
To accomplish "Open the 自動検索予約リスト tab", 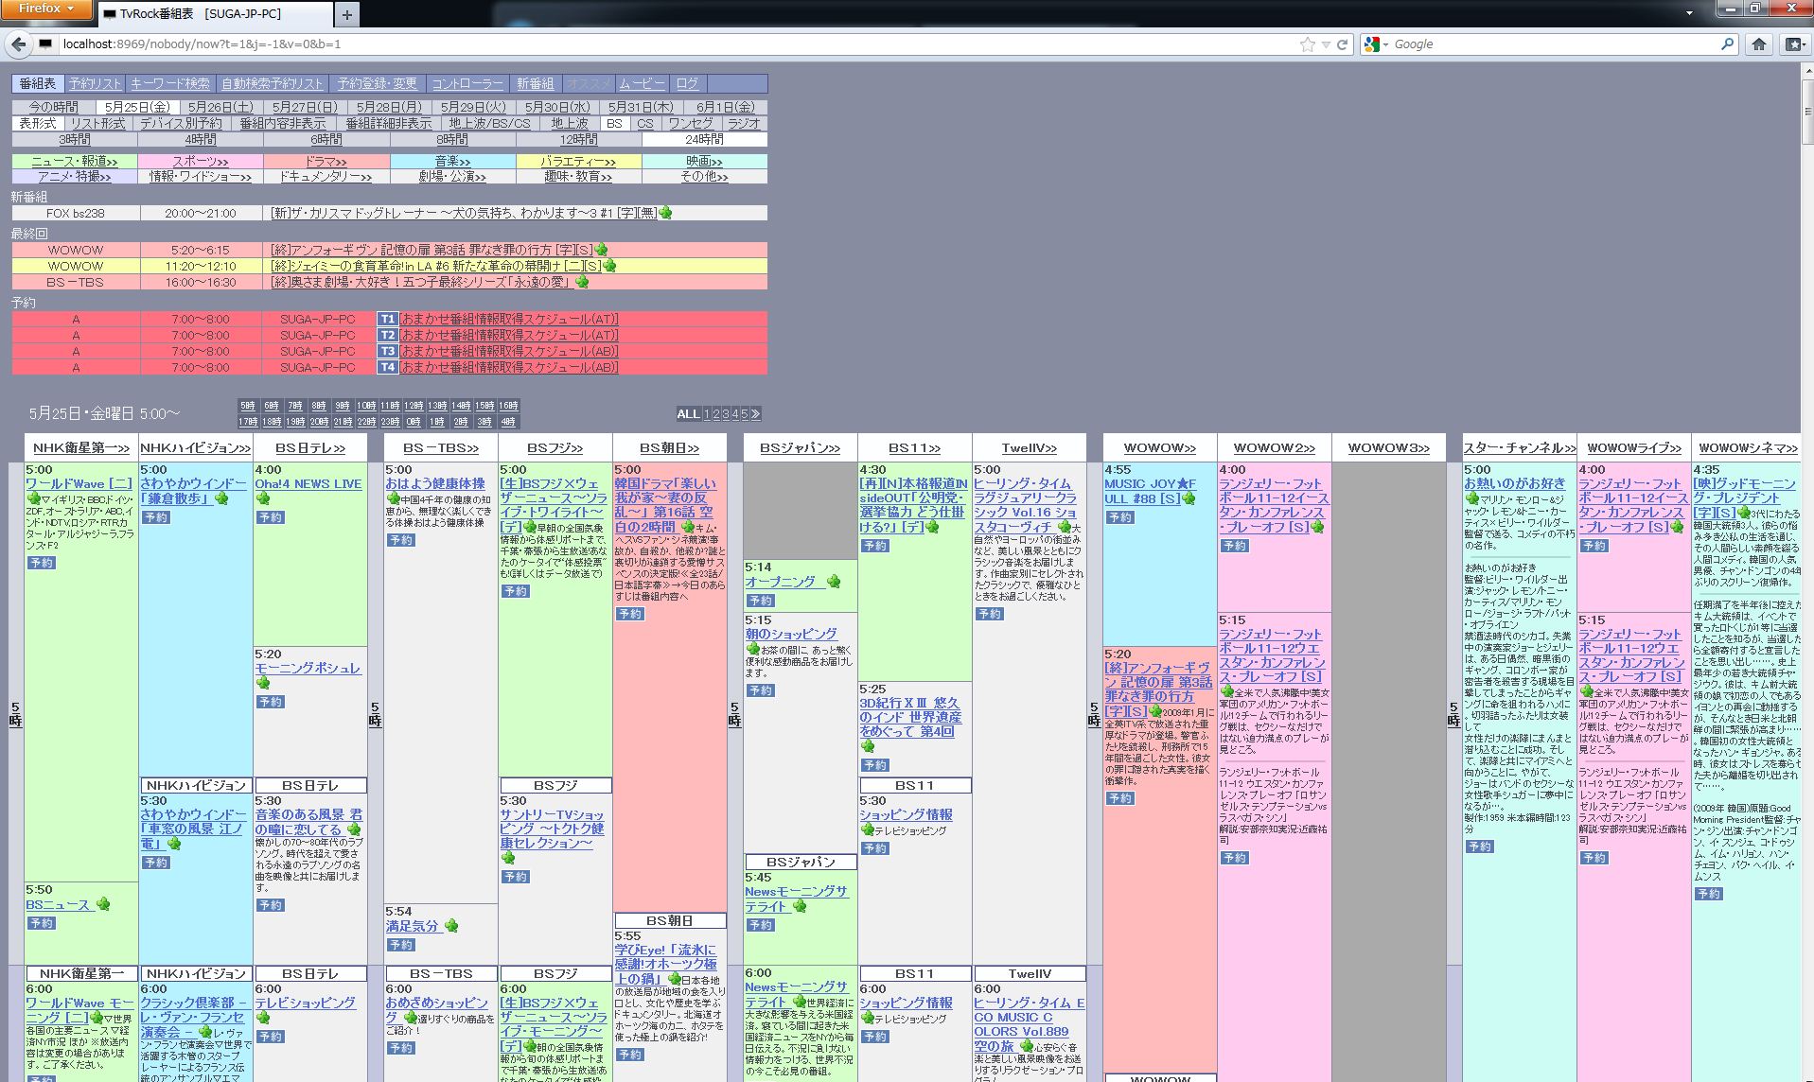I will click(273, 83).
